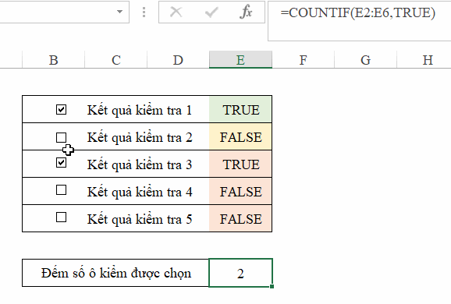
Task: Select the FALSE cell for kiểm tra 4
Action: pos(240,191)
